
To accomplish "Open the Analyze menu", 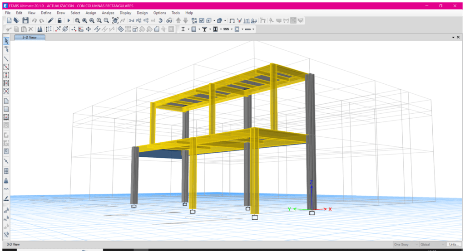I will [108, 13].
